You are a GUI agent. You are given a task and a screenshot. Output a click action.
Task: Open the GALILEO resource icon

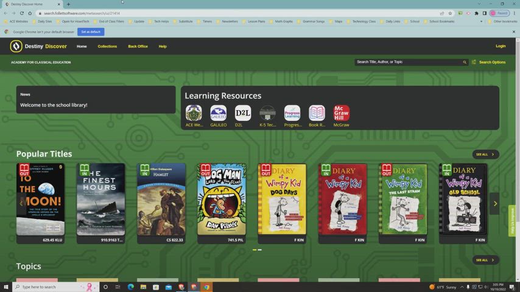(x=218, y=113)
